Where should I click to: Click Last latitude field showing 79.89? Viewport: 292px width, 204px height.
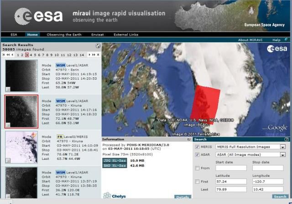pyautogui.click(x=231, y=189)
